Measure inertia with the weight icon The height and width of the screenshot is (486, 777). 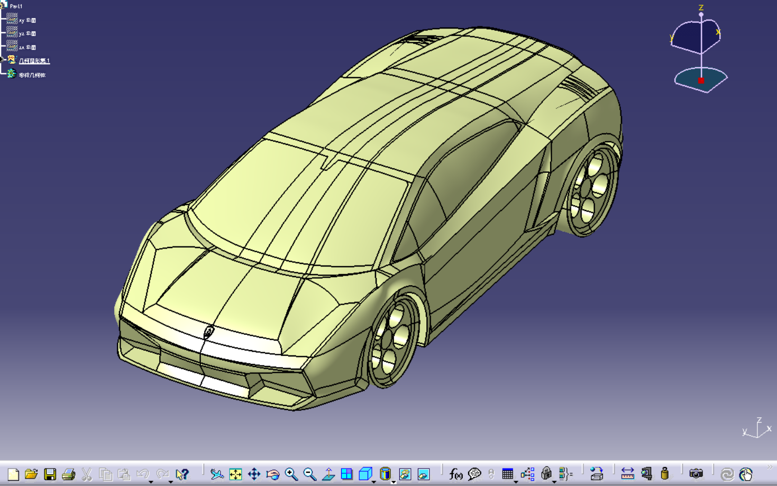[665, 474]
